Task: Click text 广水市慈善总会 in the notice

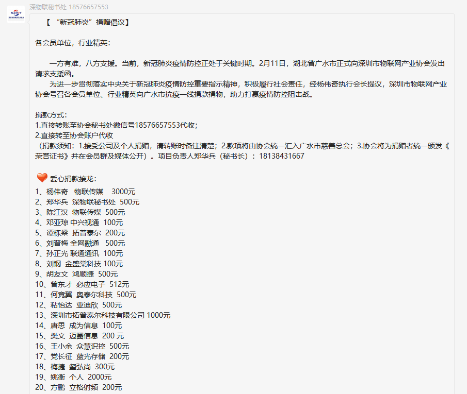Action: (x=325, y=146)
